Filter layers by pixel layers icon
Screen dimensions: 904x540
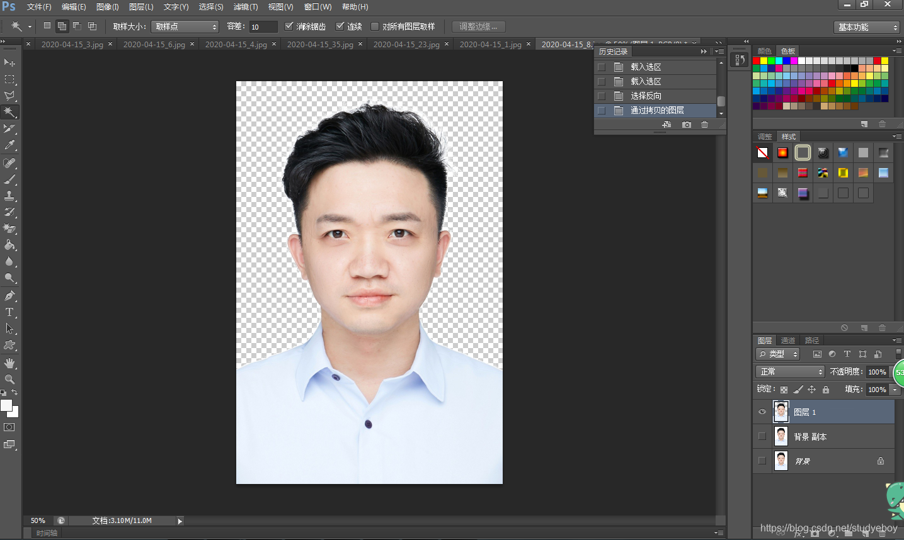817,354
